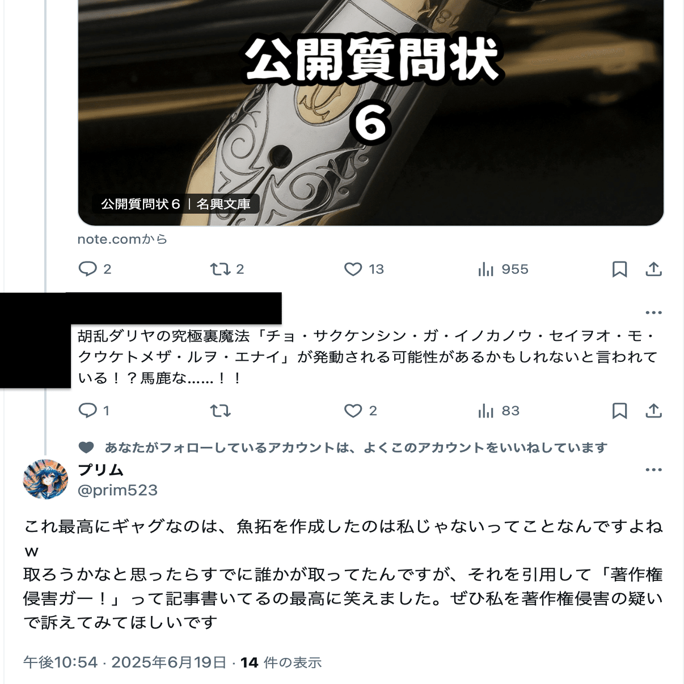Open more options on プリム's post
Image resolution: width=684 pixels, height=684 pixels.
[x=653, y=470]
